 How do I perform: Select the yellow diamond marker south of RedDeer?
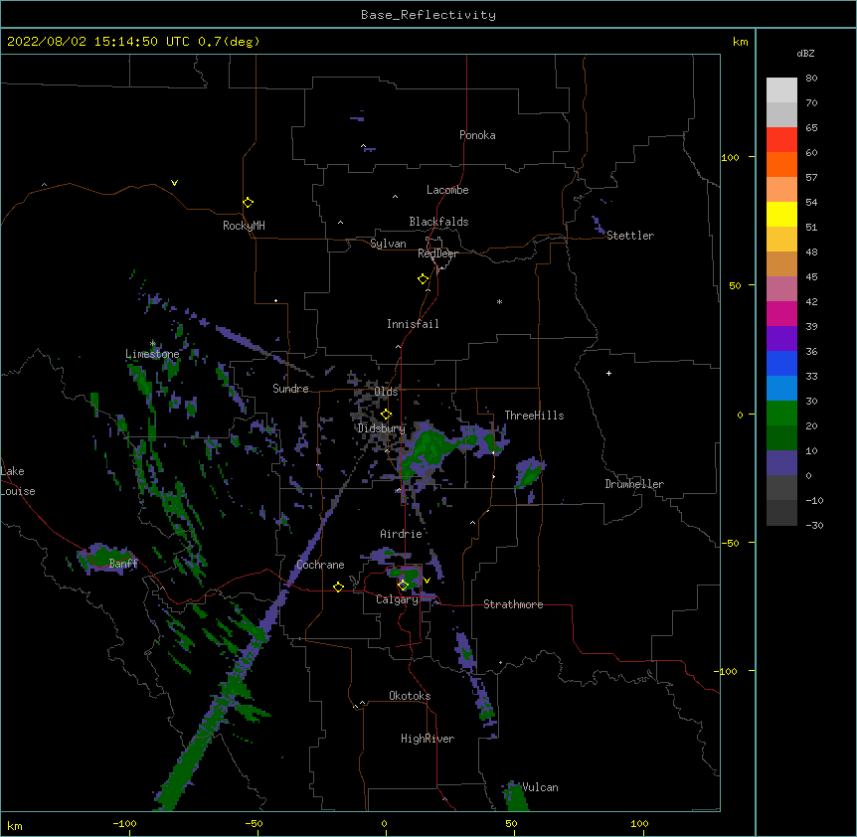pos(424,279)
